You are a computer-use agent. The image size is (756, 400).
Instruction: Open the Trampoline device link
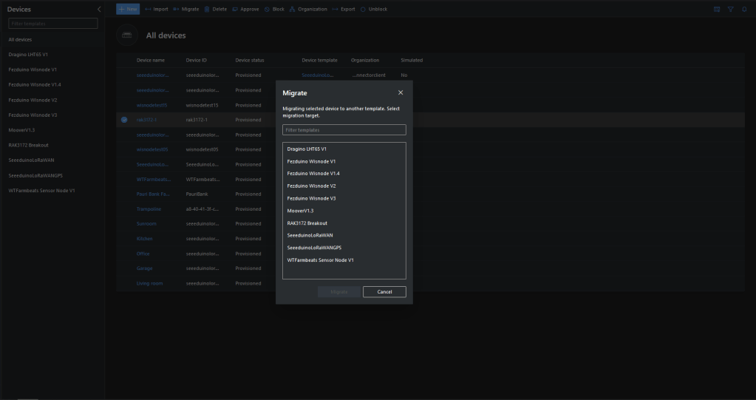[149, 209]
